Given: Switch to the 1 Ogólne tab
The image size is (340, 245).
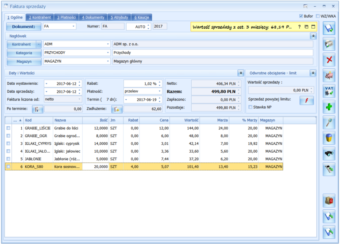Looking at the screenshot, I should click(15, 17).
